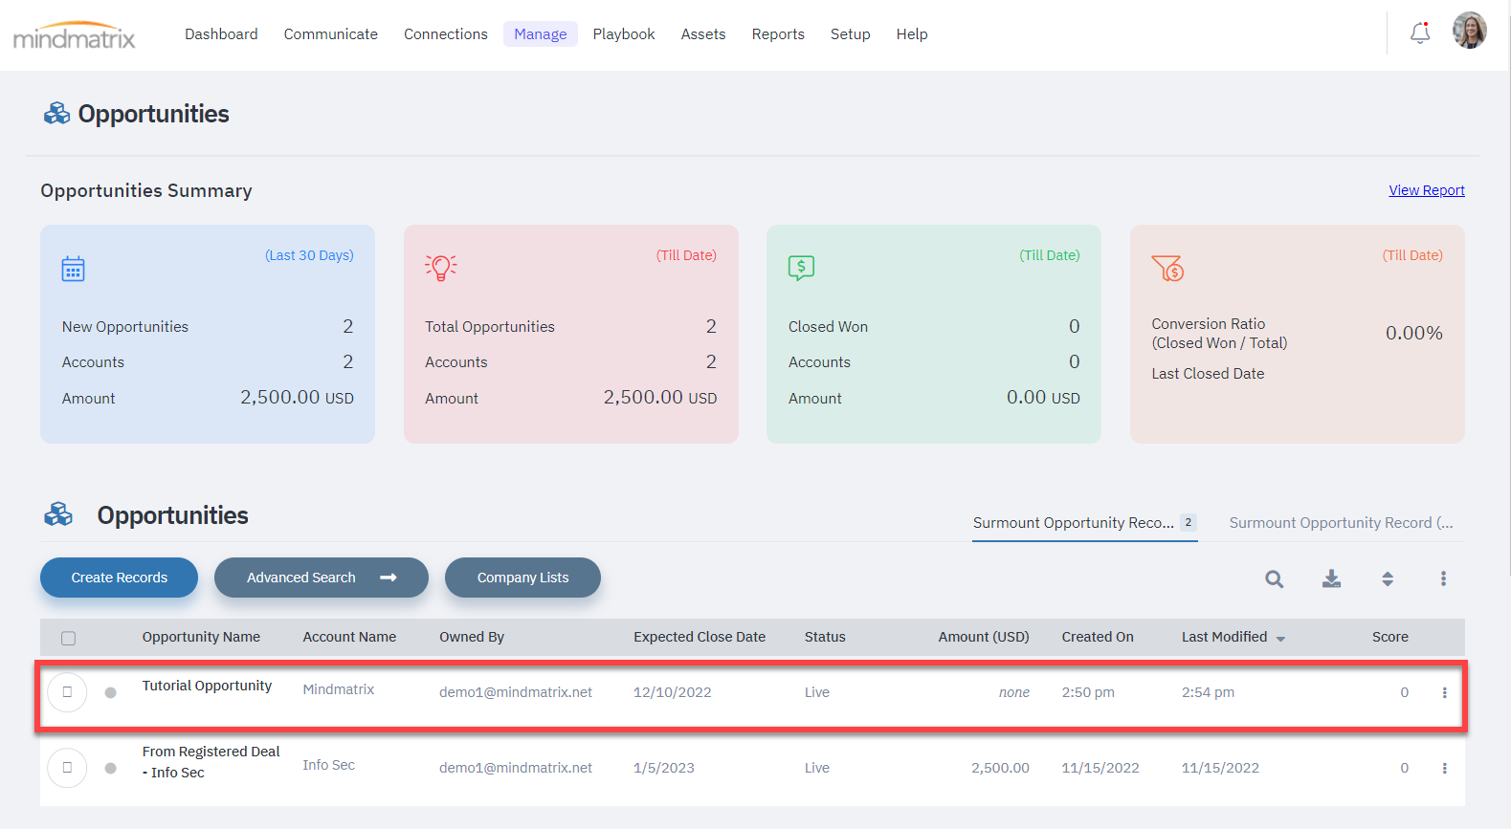Click the Mindmatrix logo
Screen dimensions: 1511x829
pyautogui.click(x=75, y=35)
